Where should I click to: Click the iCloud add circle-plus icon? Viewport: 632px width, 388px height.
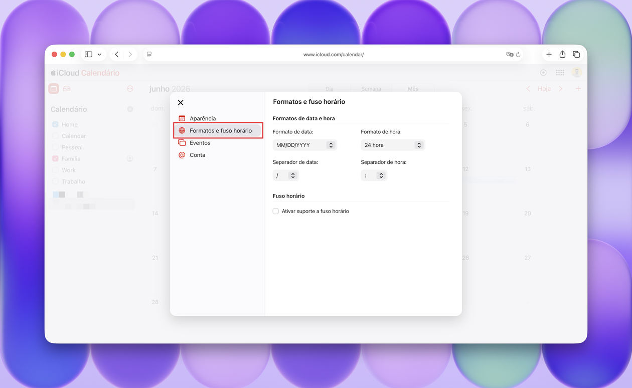click(x=543, y=73)
